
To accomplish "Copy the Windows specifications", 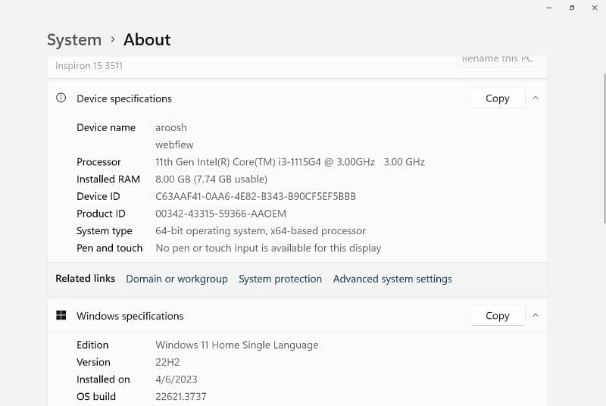I will tap(497, 316).
